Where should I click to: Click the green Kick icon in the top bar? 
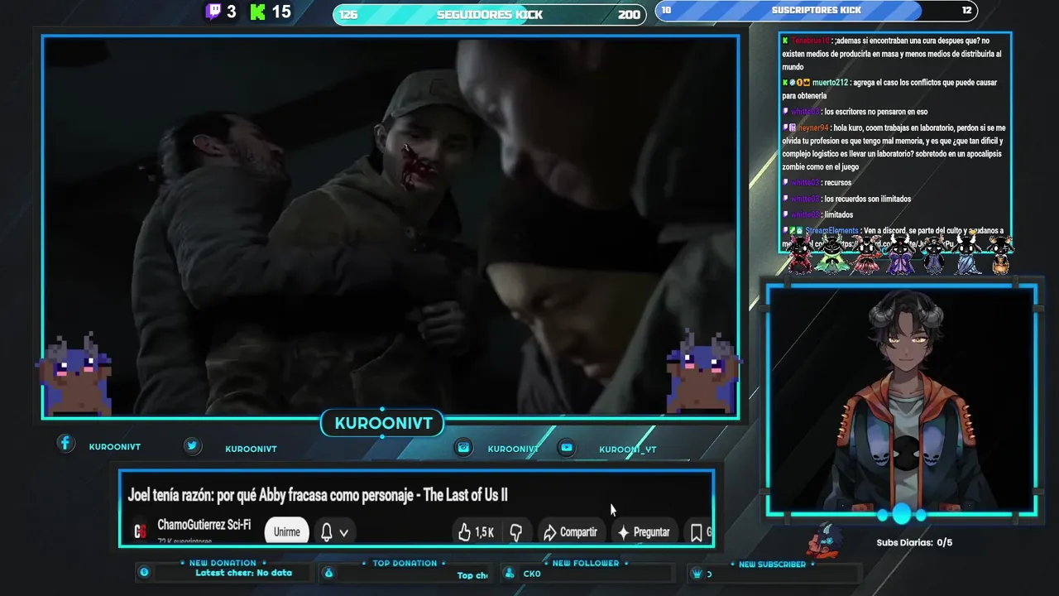pyautogui.click(x=257, y=12)
